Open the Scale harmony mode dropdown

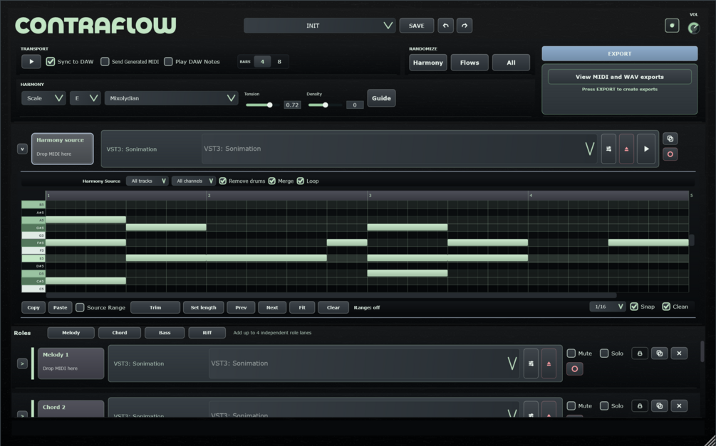pyautogui.click(x=44, y=98)
